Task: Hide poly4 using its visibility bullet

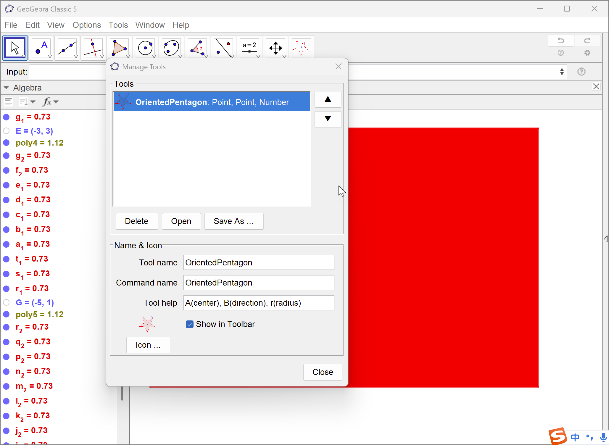Action: 6,143
